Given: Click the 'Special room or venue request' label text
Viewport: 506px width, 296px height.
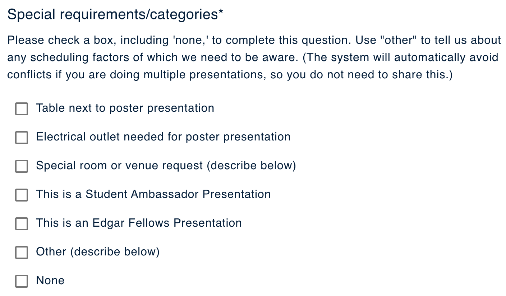Looking at the screenshot, I should (166, 166).
